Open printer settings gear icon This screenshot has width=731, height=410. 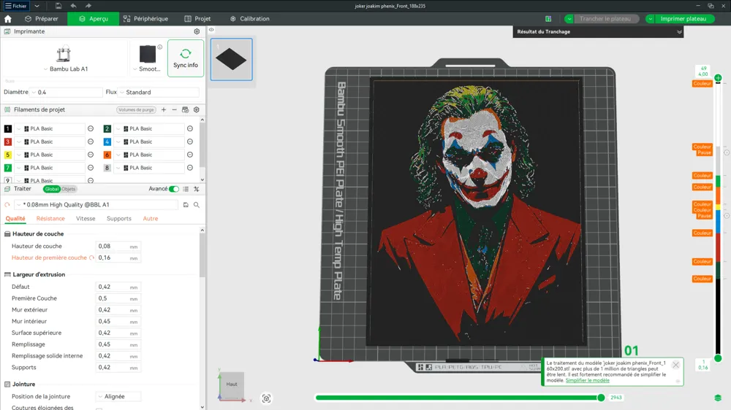197,31
